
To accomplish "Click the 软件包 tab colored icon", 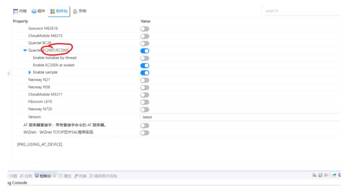I will pos(53,11).
